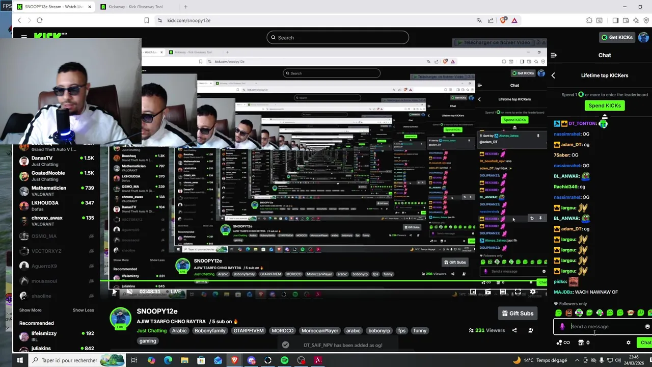Open the emoji picker in message box
The image size is (652, 367).
[x=647, y=327]
